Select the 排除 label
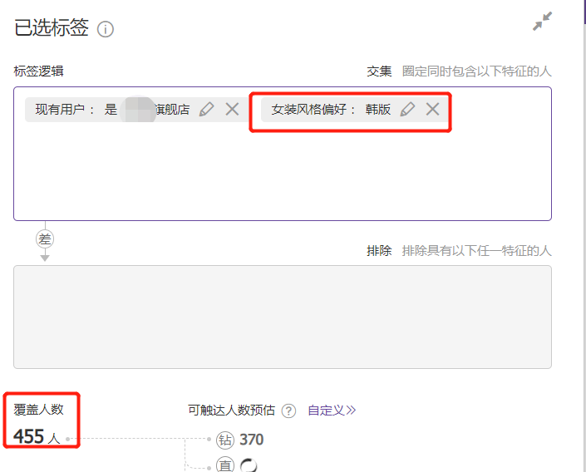 point(379,250)
